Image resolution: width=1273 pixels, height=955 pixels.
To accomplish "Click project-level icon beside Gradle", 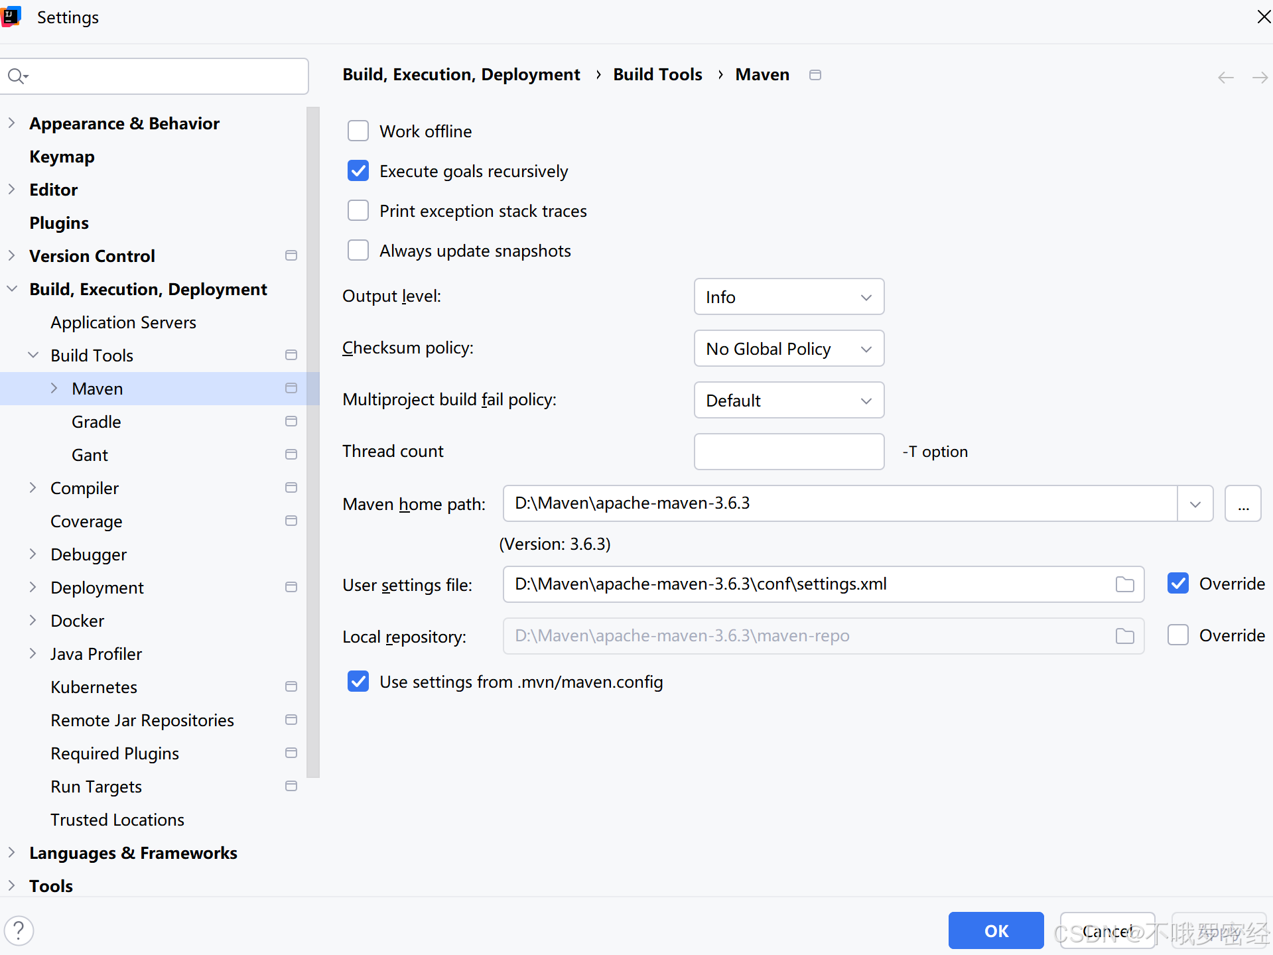I will click(x=291, y=421).
